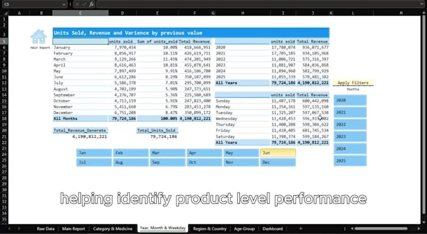Select row 12 header
427x234 pixels.
(4, 83)
